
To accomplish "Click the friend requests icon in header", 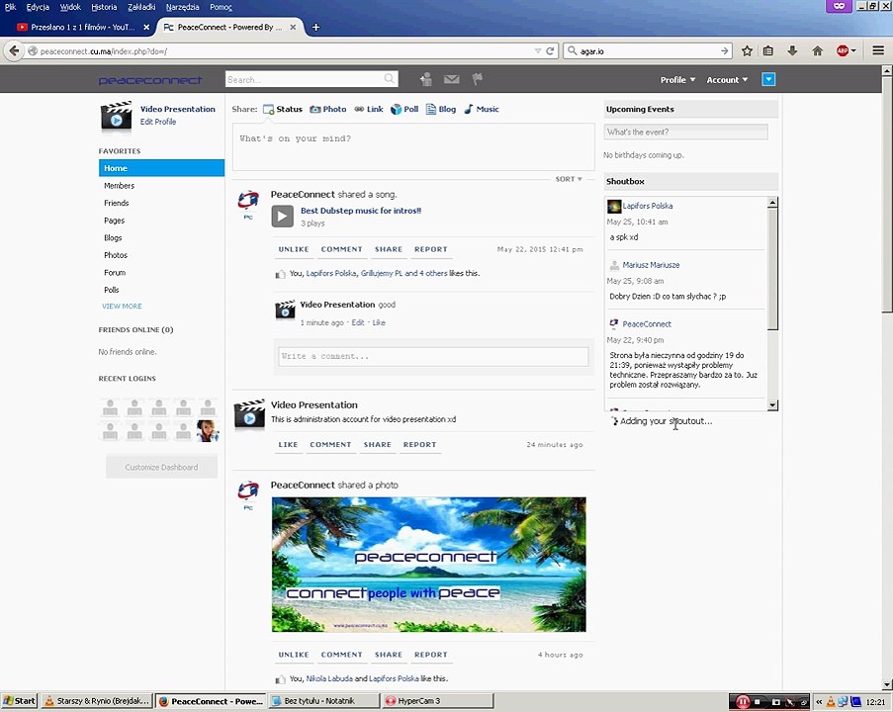I will 425,79.
